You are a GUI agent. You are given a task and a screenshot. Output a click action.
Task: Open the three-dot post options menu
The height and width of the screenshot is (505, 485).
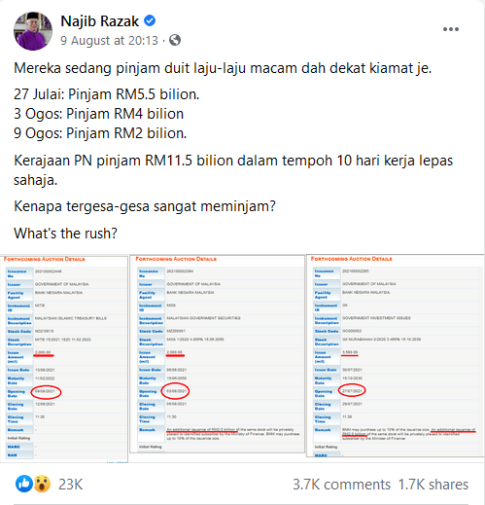[451, 29]
